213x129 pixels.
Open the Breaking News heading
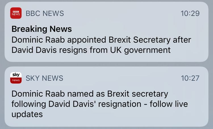41,29
